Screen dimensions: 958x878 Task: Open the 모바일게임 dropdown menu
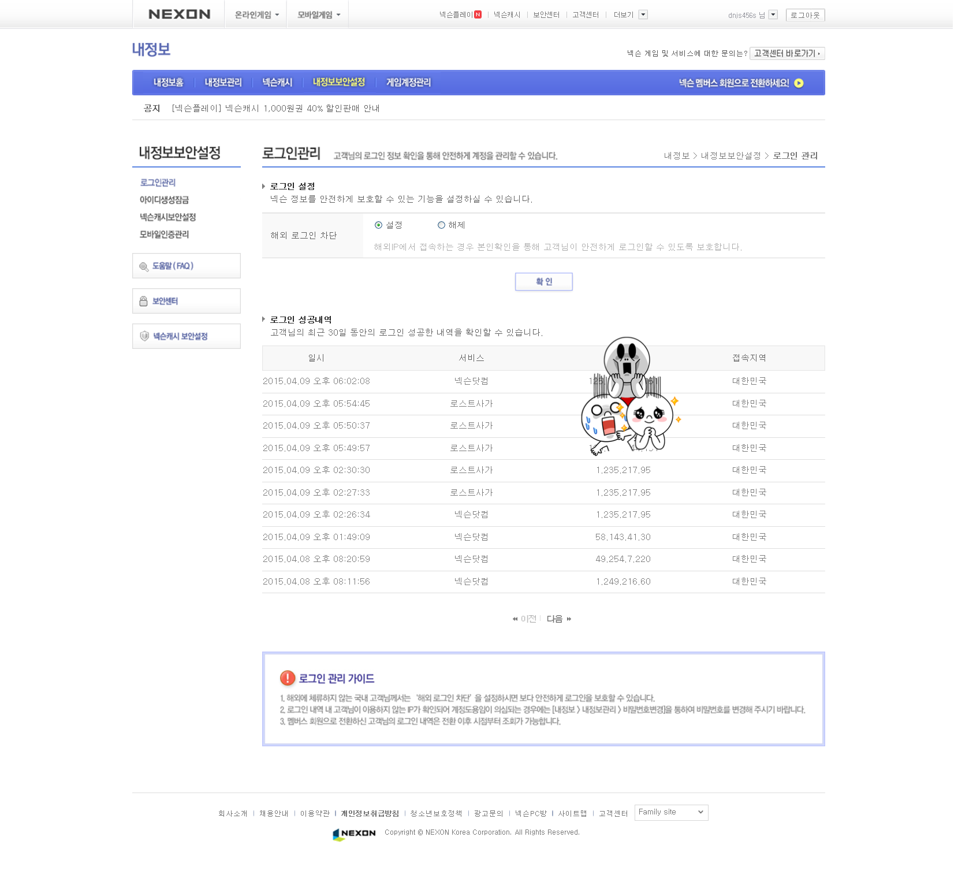[318, 15]
